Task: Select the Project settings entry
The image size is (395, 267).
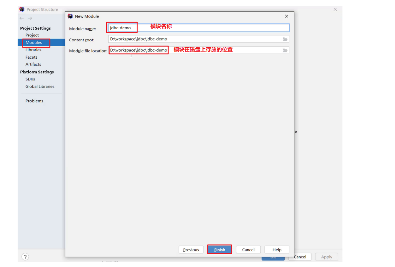Action: tap(32, 35)
